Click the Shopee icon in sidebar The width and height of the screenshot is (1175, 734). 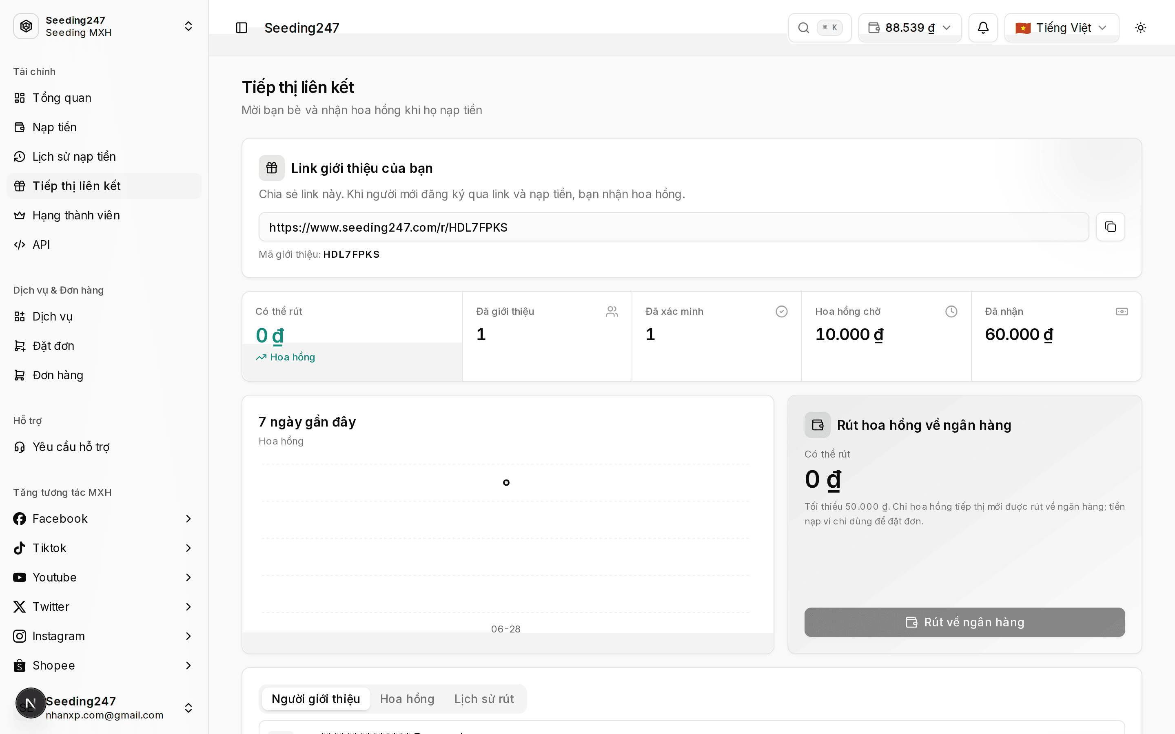[x=20, y=665]
